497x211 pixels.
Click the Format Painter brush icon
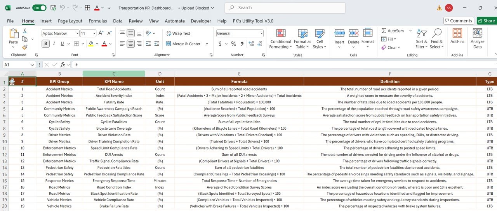(x=24, y=47)
